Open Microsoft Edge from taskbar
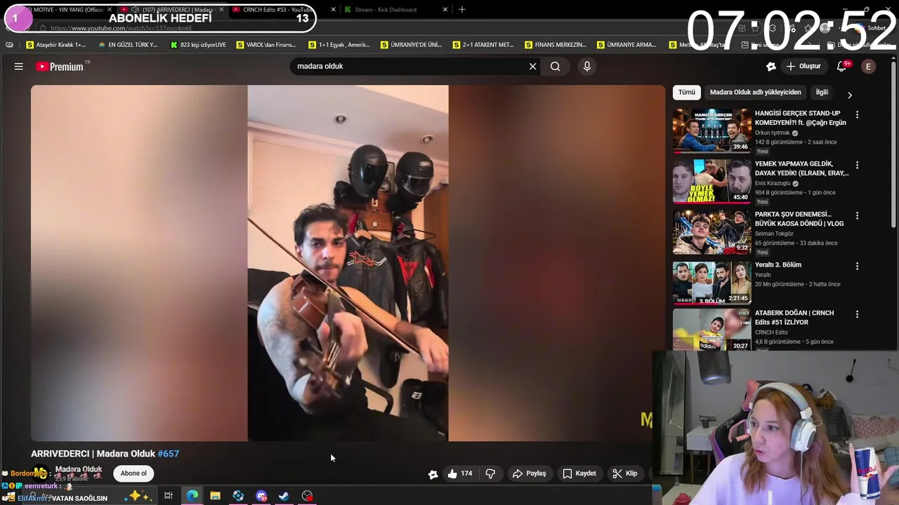The image size is (899, 505). [x=192, y=496]
